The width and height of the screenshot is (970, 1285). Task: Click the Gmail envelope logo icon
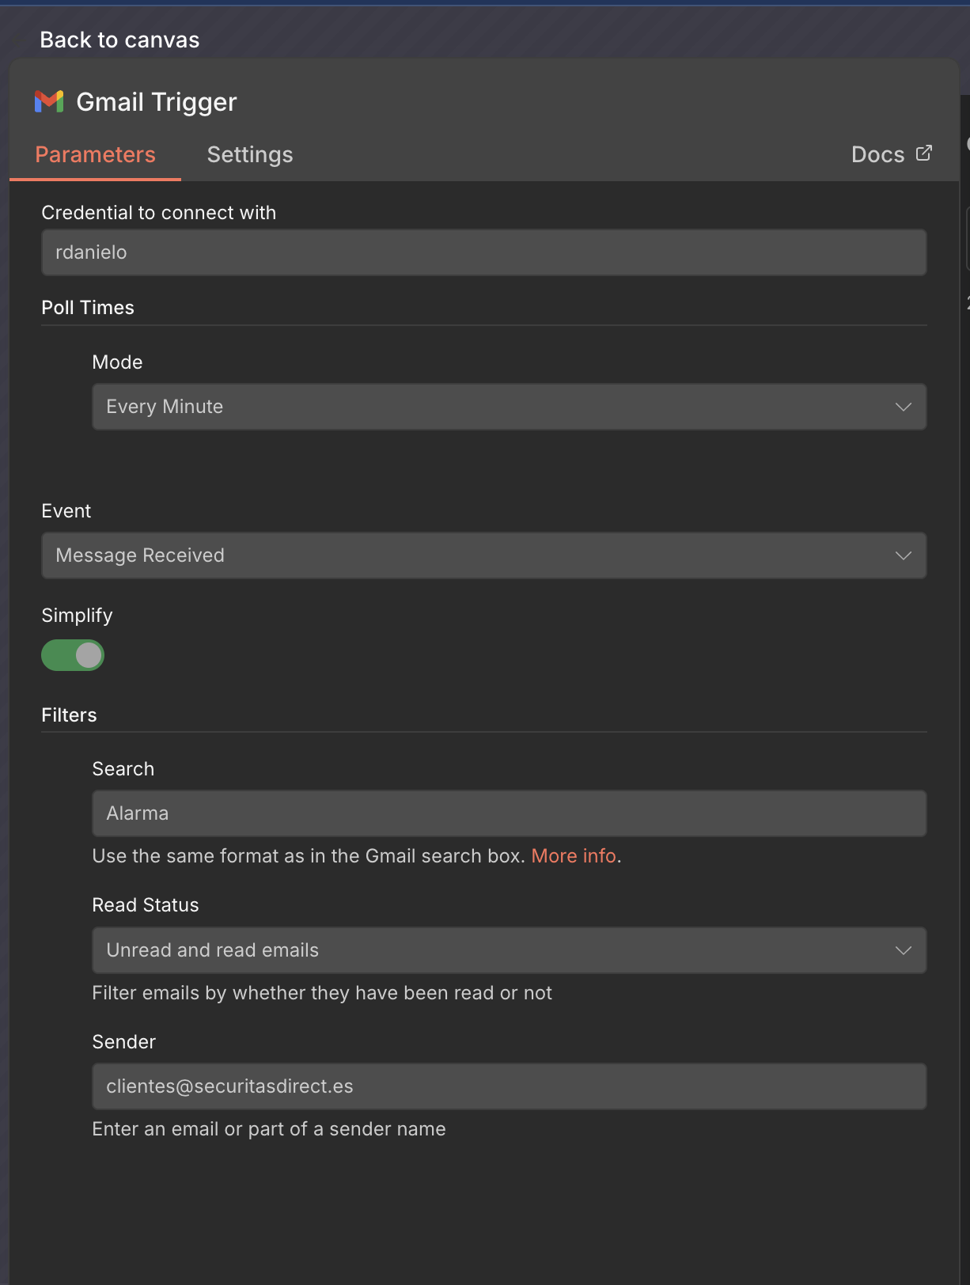pyautogui.click(x=49, y=101)
